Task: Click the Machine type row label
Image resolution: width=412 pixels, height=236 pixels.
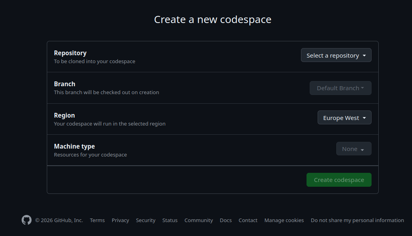Action: (74, 147)
